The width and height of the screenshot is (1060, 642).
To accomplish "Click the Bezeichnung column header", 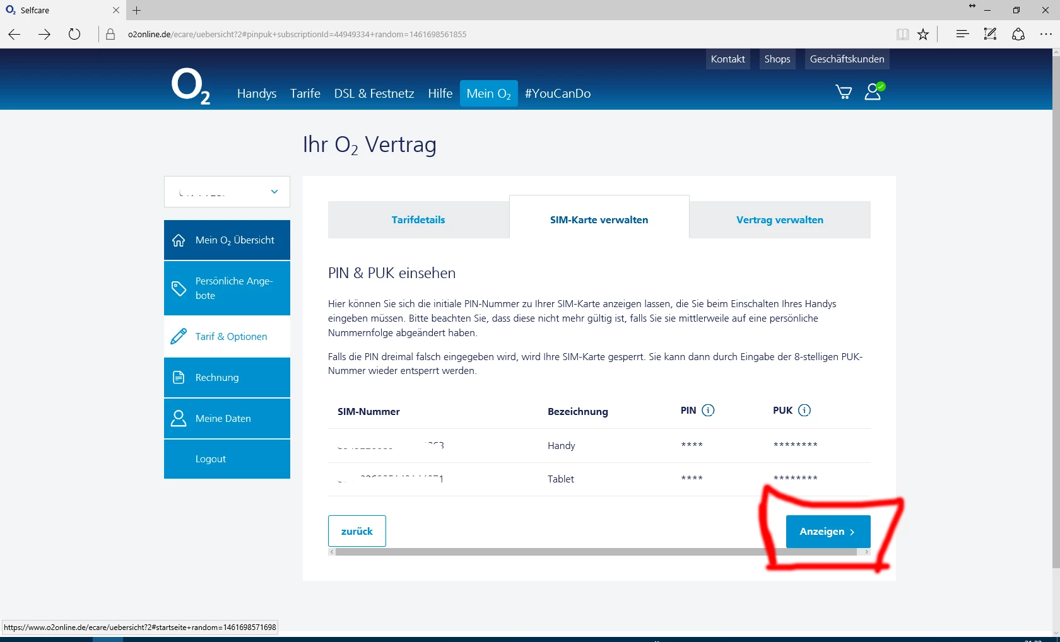I will point(578,411).
